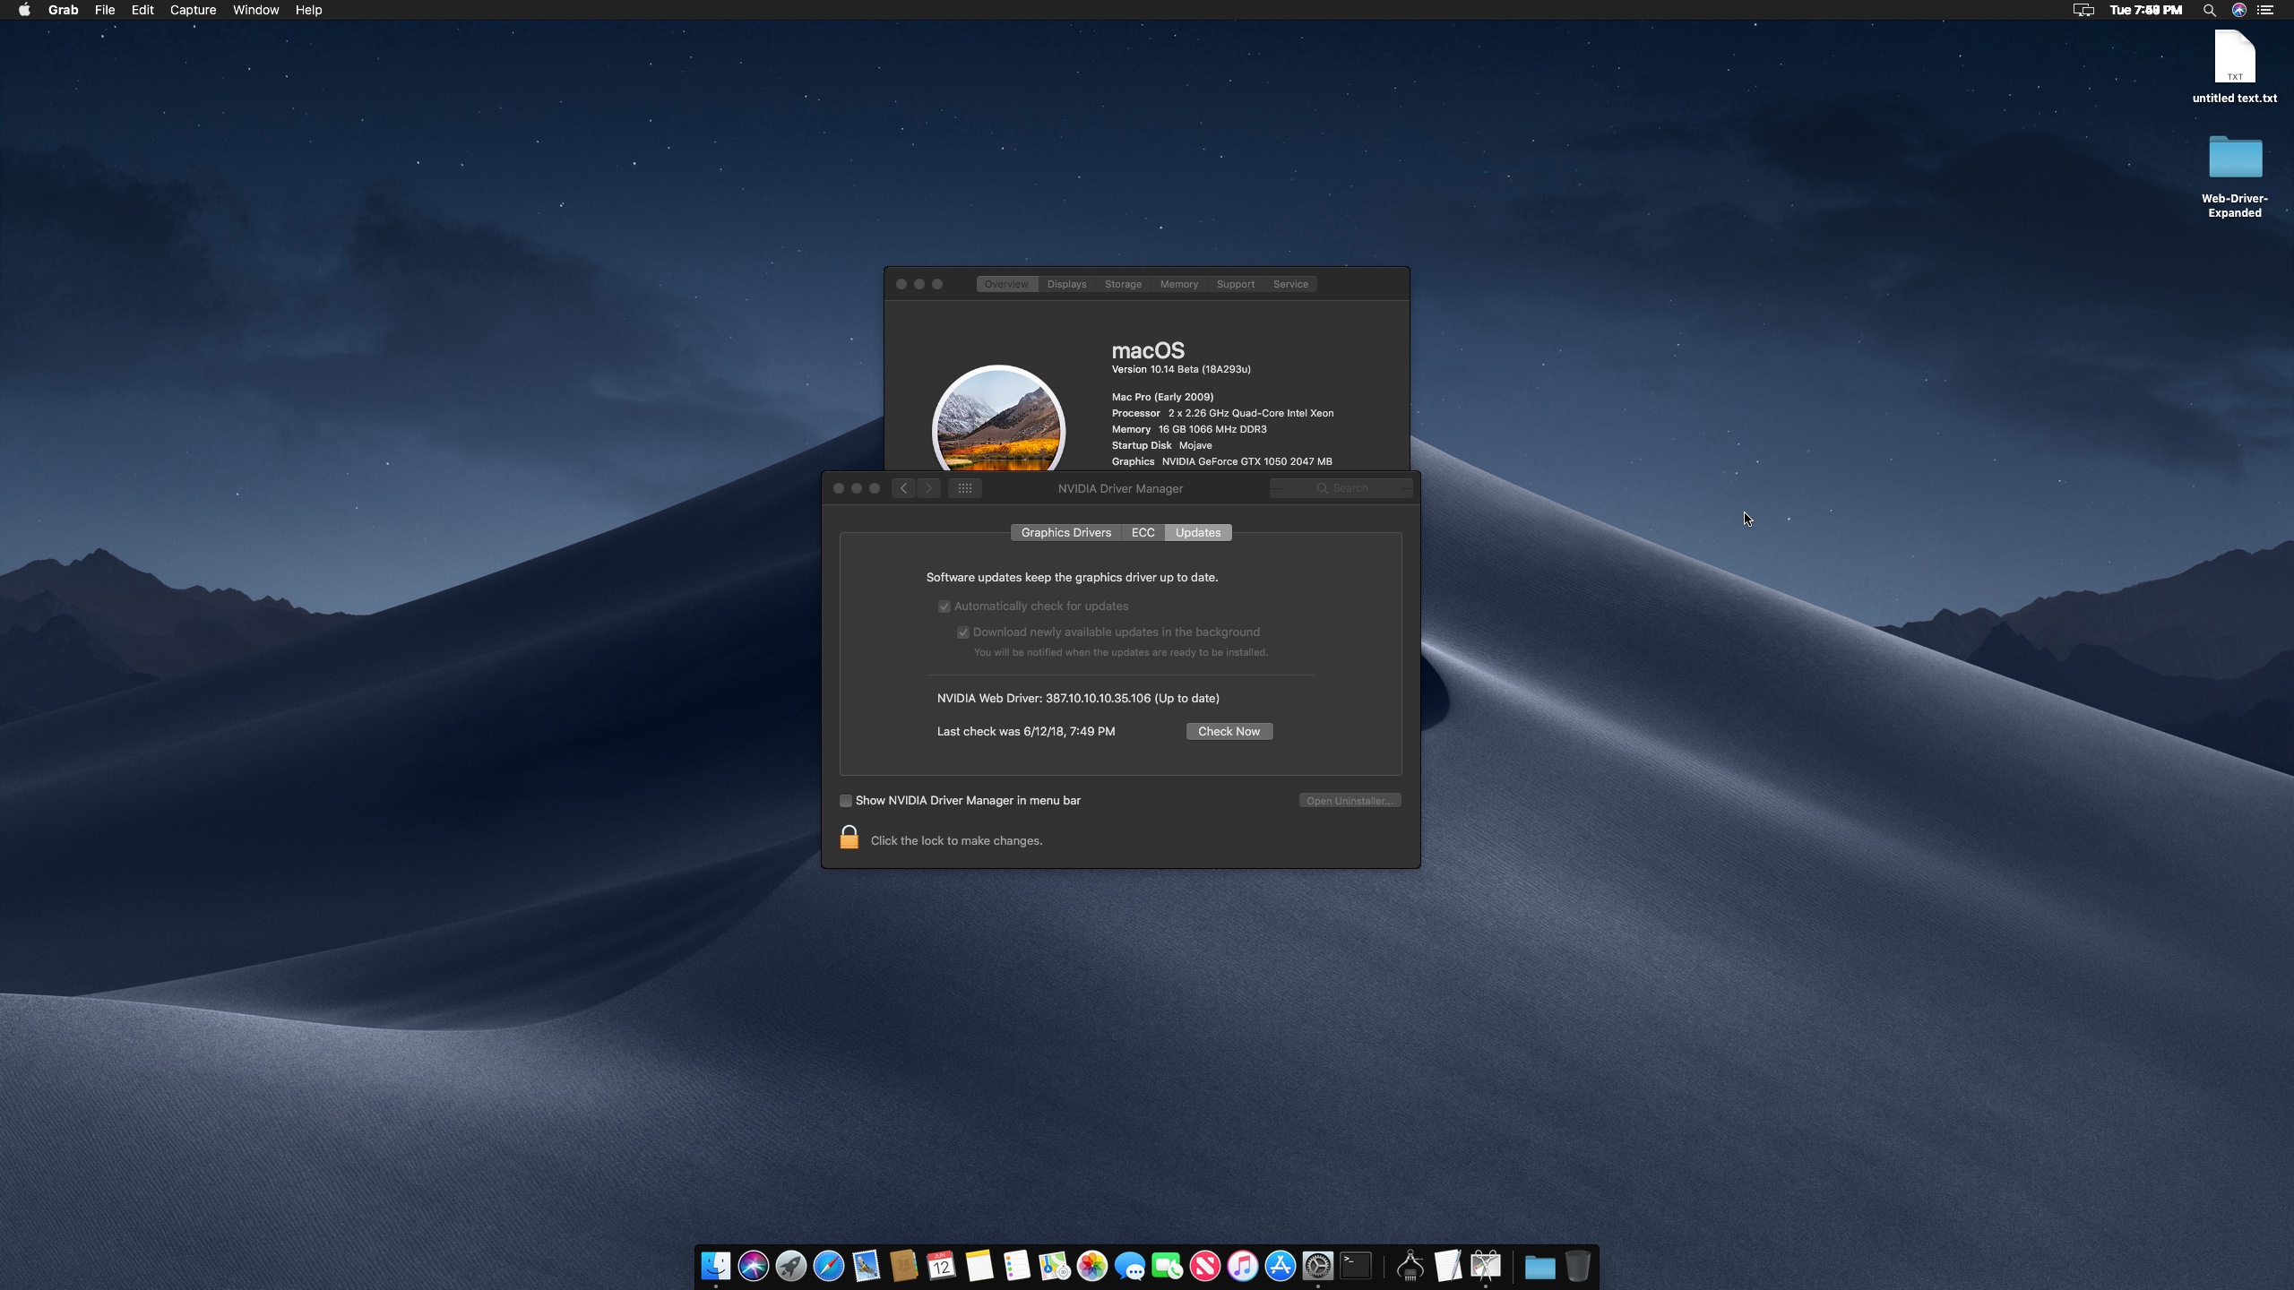Select the ECC tab
Screen dimensions: 2294x1290
point(1143,532)
